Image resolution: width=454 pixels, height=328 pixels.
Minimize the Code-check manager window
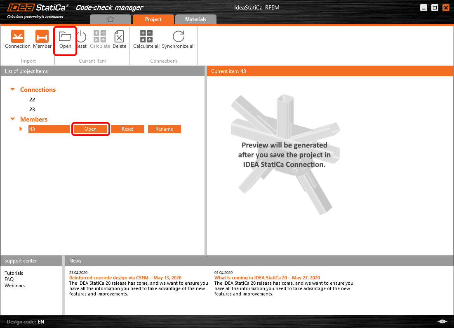423,8
